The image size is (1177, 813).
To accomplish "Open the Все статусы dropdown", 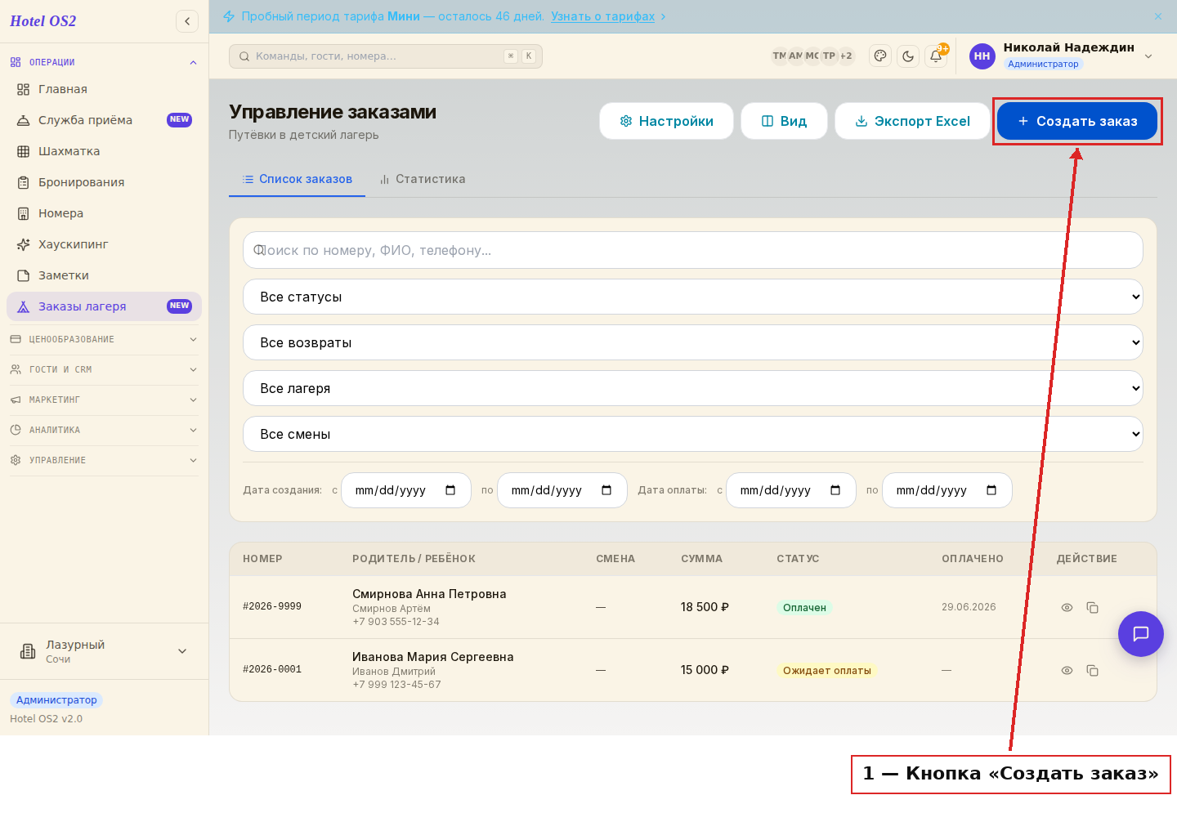I will [693, 297].
